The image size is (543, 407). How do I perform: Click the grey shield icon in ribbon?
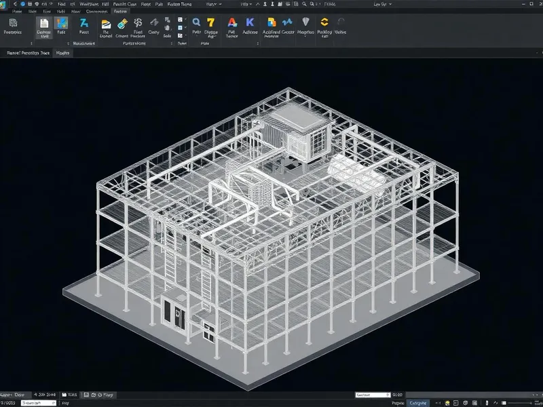(305, 22)
